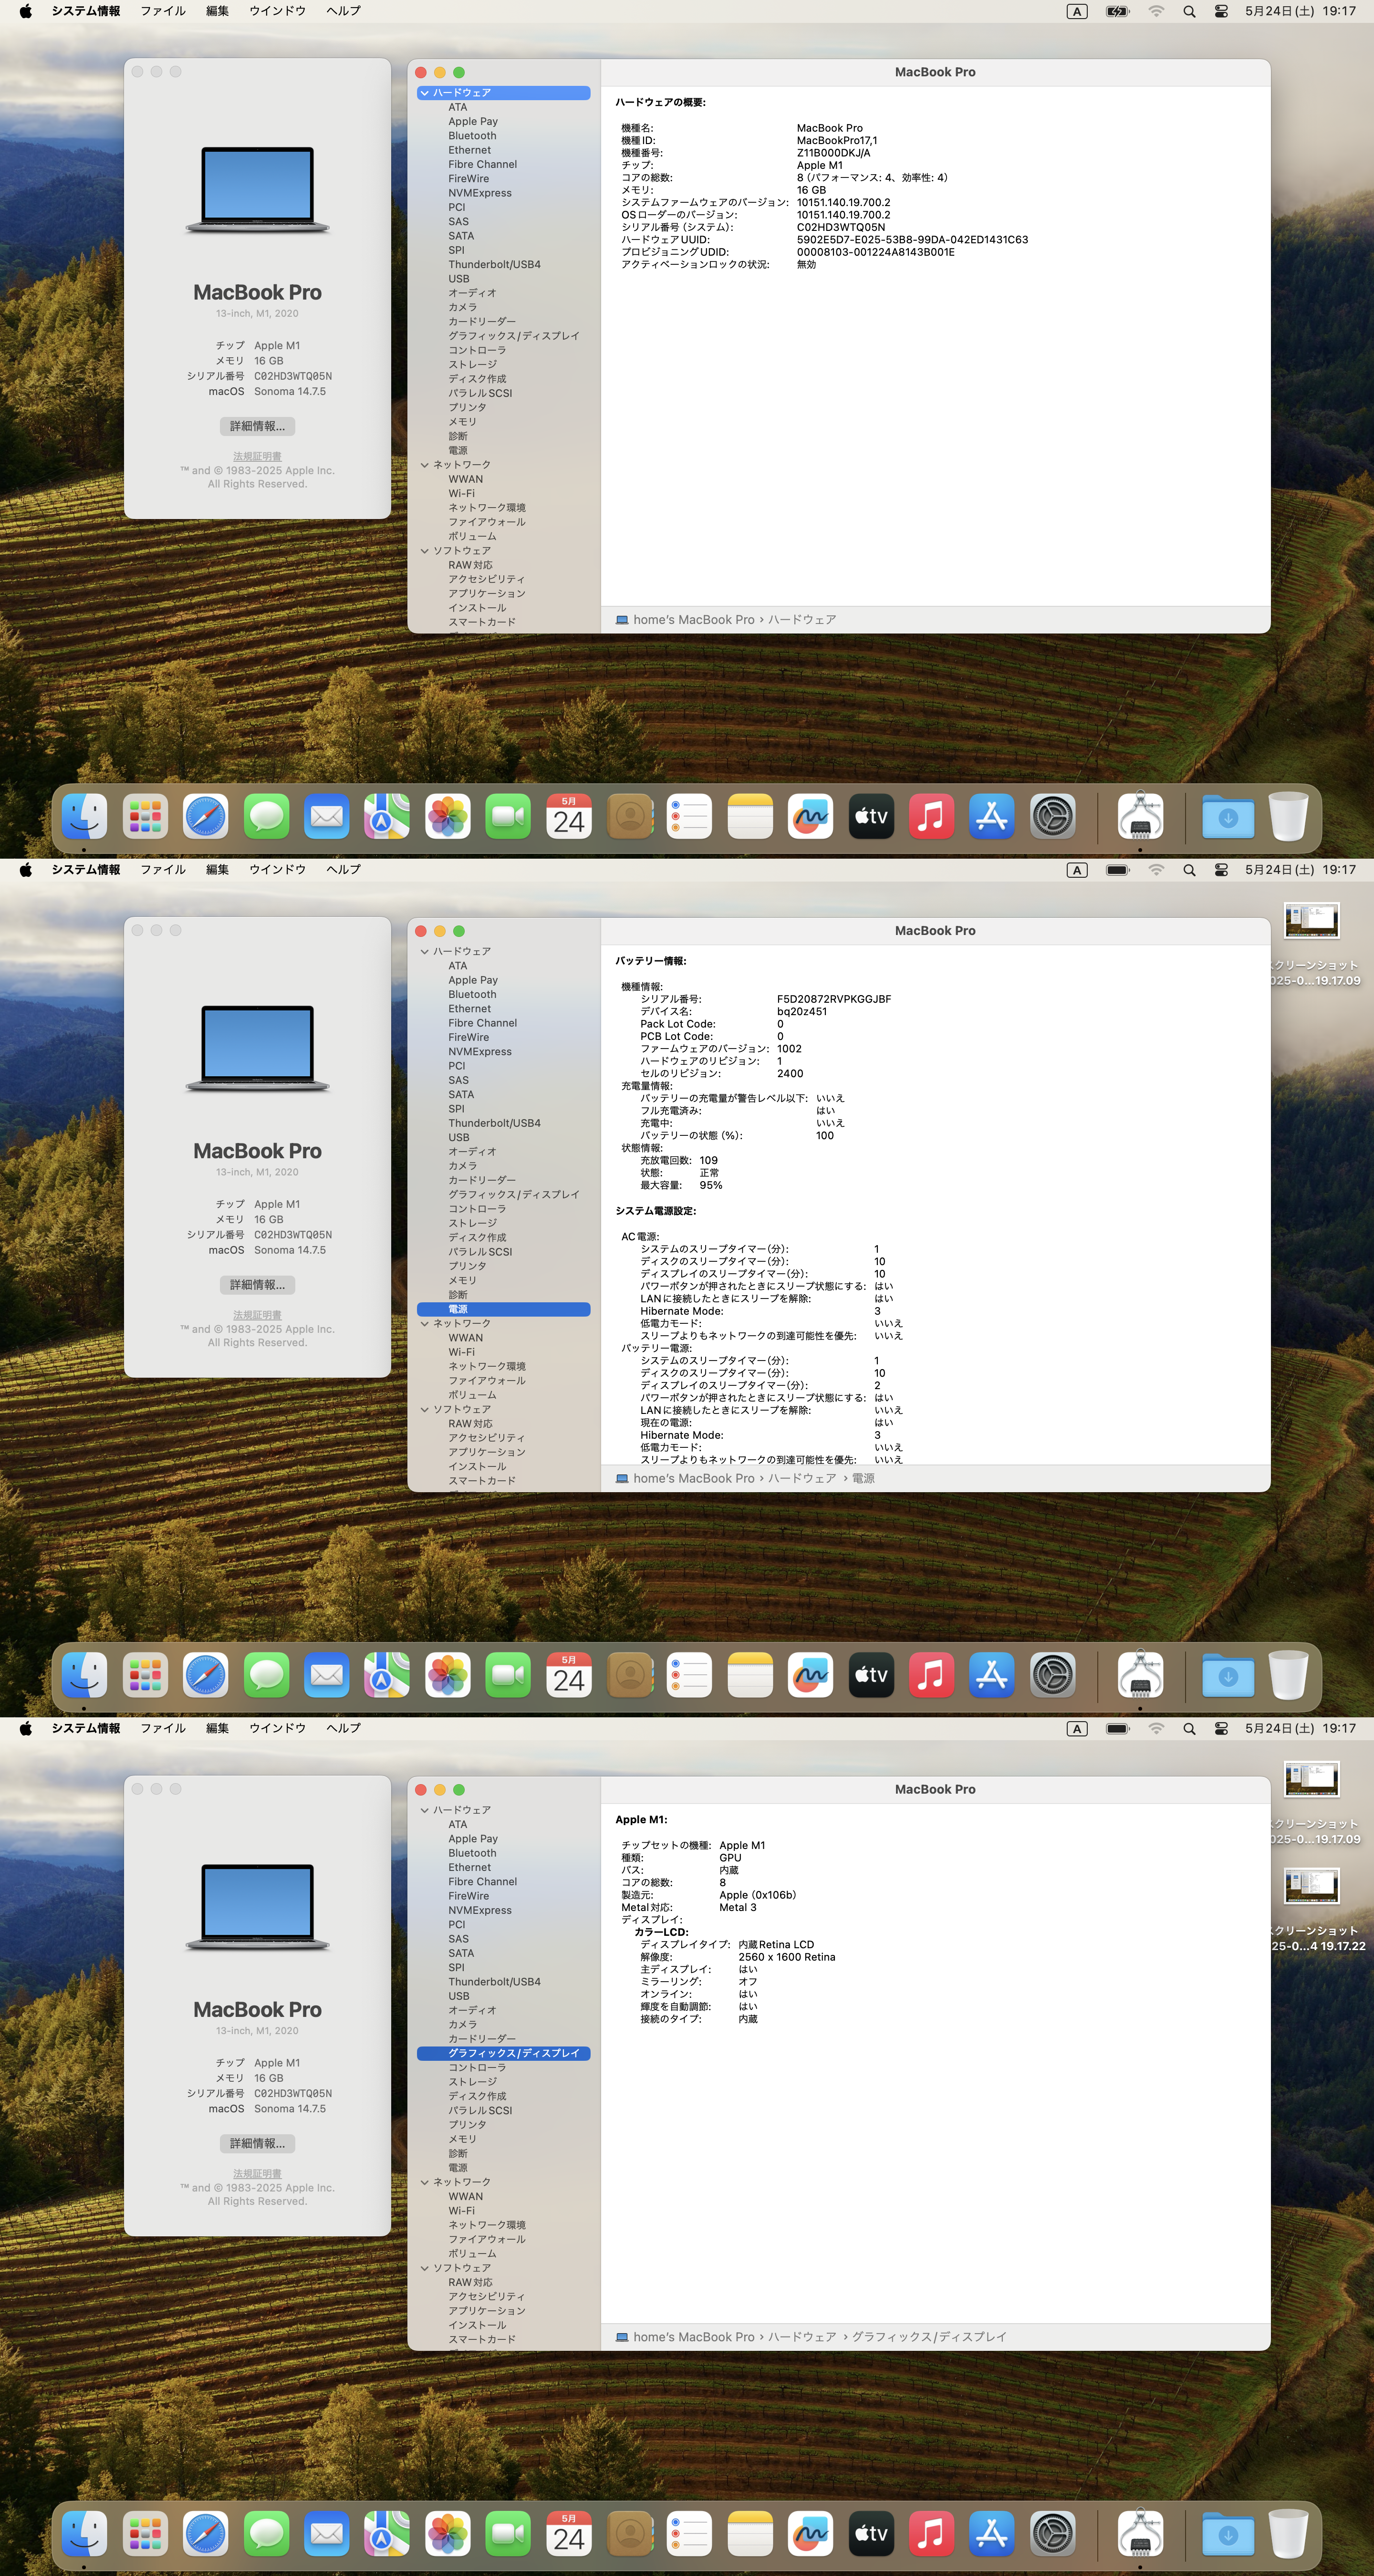Open Safari in dock under hardware overview window
Screen dimensions: 1374x2576
click(206, 816)
